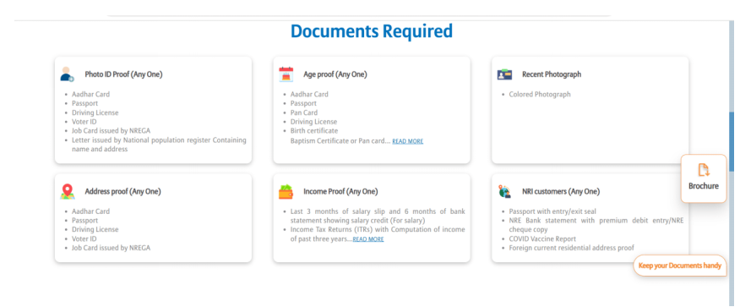Image resolution: width=740 pixels, height=307 pixels.
Task: Click Recent Photograph card title
Action: coord(552,74)
